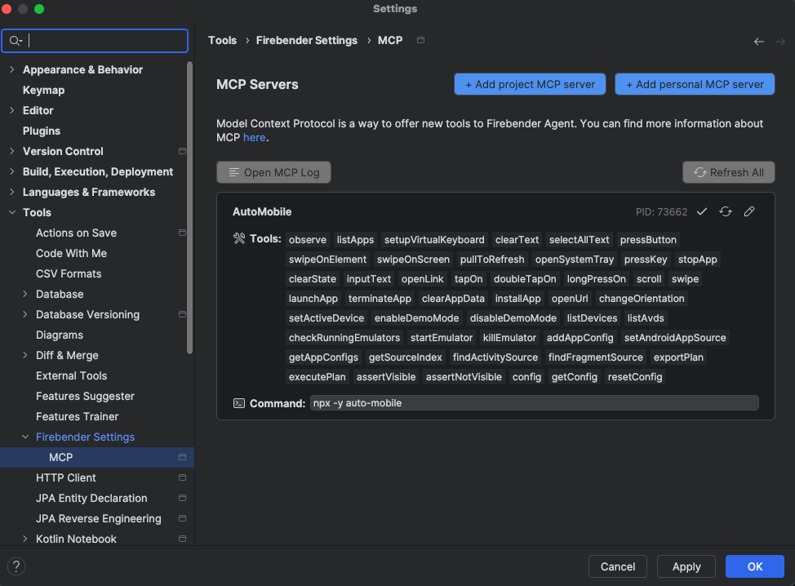
Task: Click the help question mark icon
Action: pos(16,566)
